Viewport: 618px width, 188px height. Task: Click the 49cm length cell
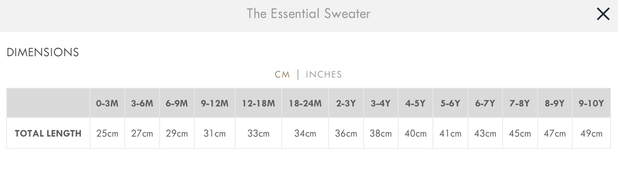coord(591,133)
